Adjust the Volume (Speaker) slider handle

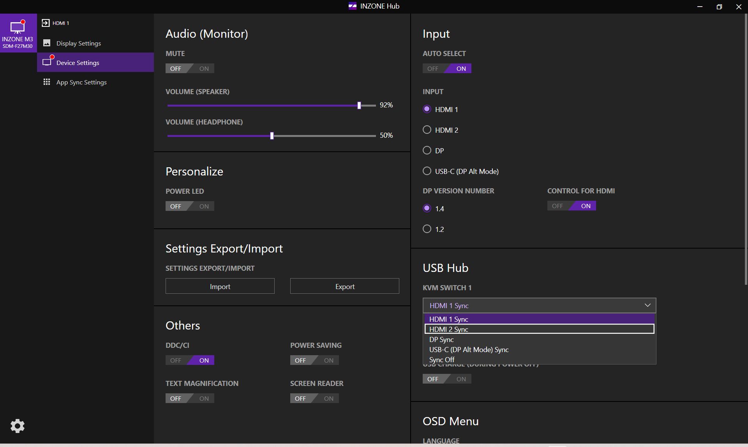coord(359,105)
